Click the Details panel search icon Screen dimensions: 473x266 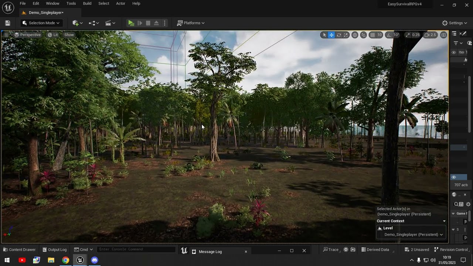456,204
